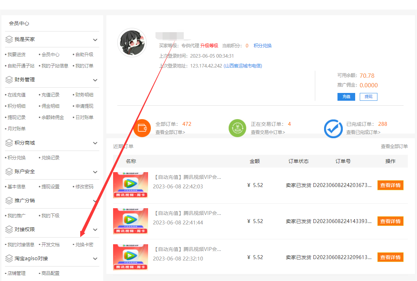Click thumbnail of the 22:32:10 order
This screenshot has height=281, width=417.
click(130, 257)
